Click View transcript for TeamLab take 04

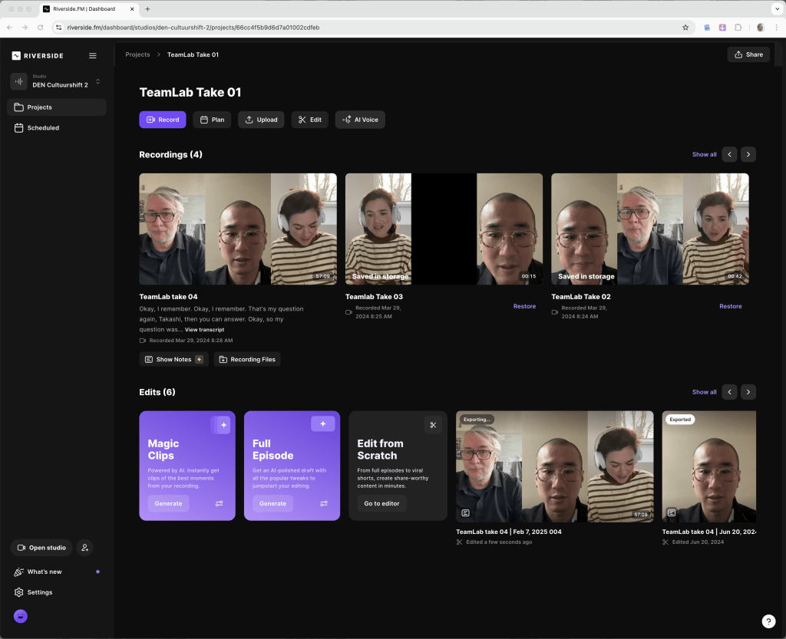click(x=204, y=330)
